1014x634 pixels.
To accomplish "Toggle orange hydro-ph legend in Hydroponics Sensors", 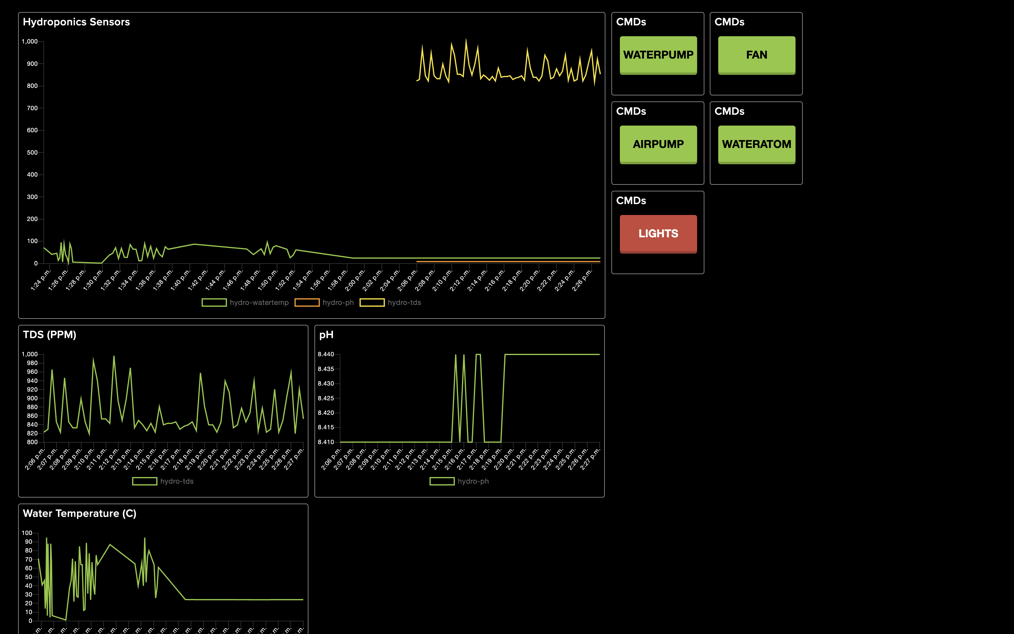I will (324, 302).
